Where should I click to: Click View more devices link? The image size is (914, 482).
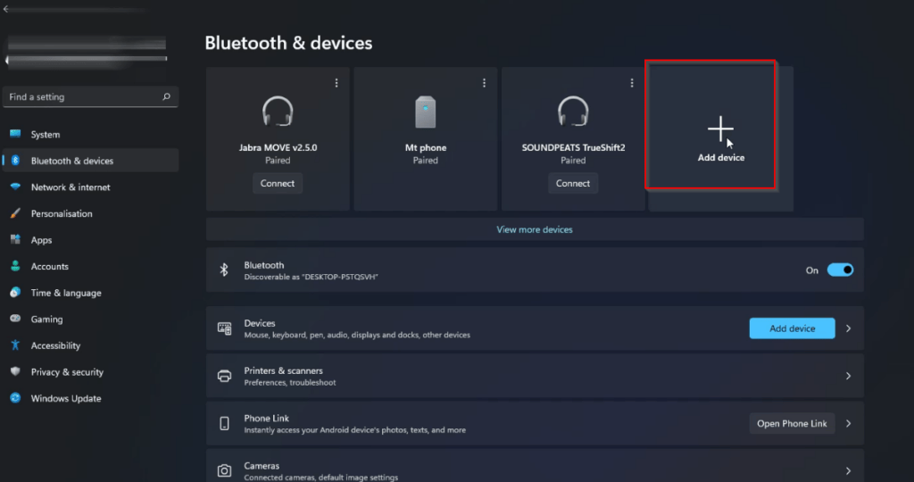tap(535, 229)
